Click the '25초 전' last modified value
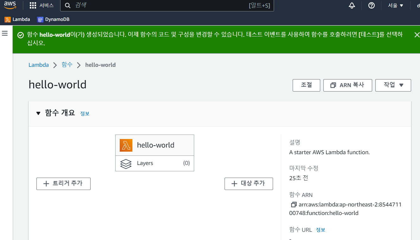This screenshot has height=240, width=420. click(298, 178)
